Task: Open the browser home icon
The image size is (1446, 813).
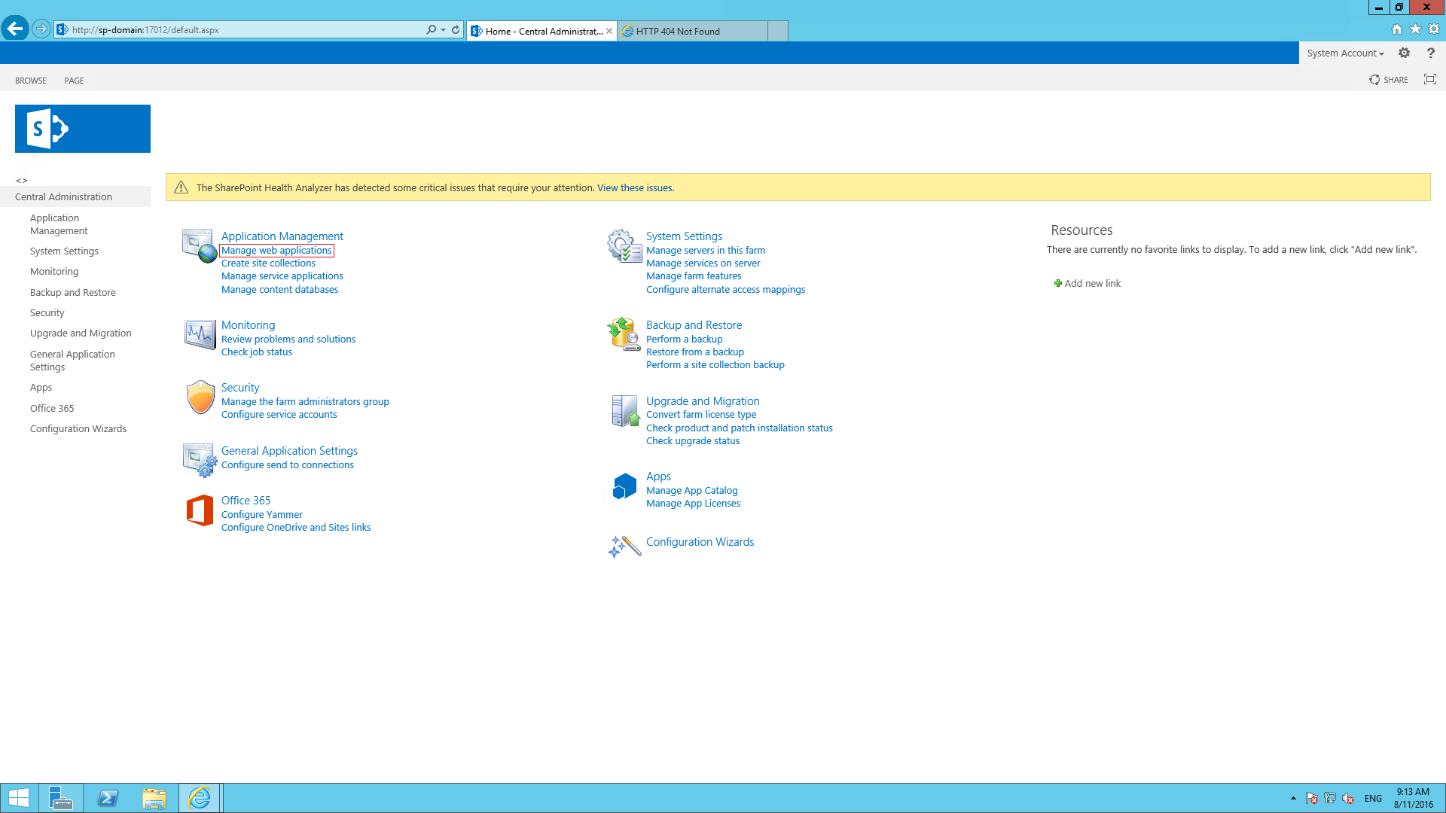Action: click(x=1397, y=29)
